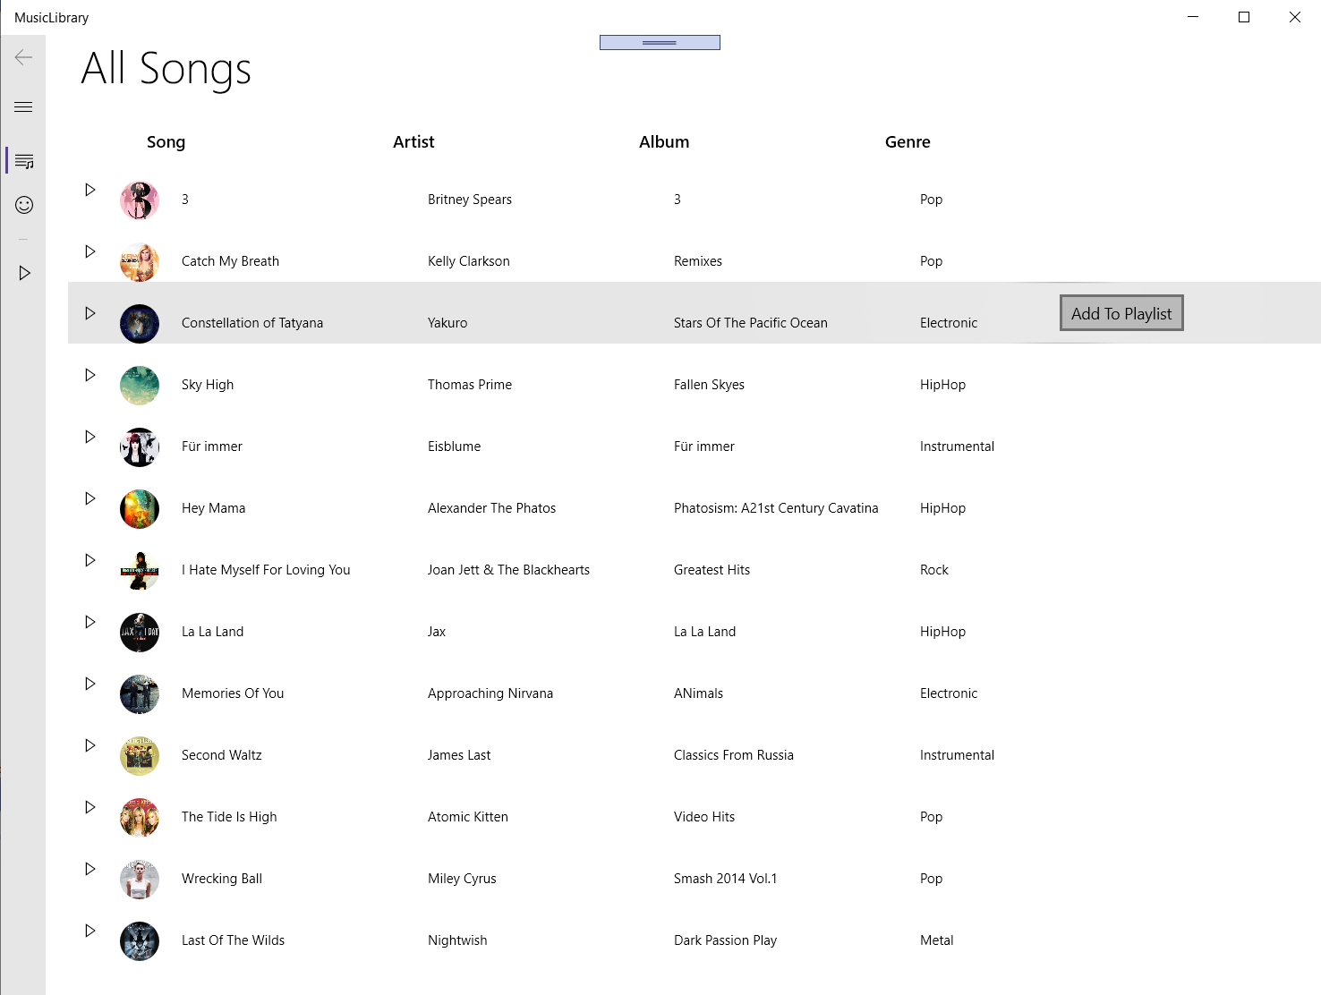This screenshot has width=1321, height=995.
Task: Click the 'Second Waltz' album cover
Action: coord(139,755)
